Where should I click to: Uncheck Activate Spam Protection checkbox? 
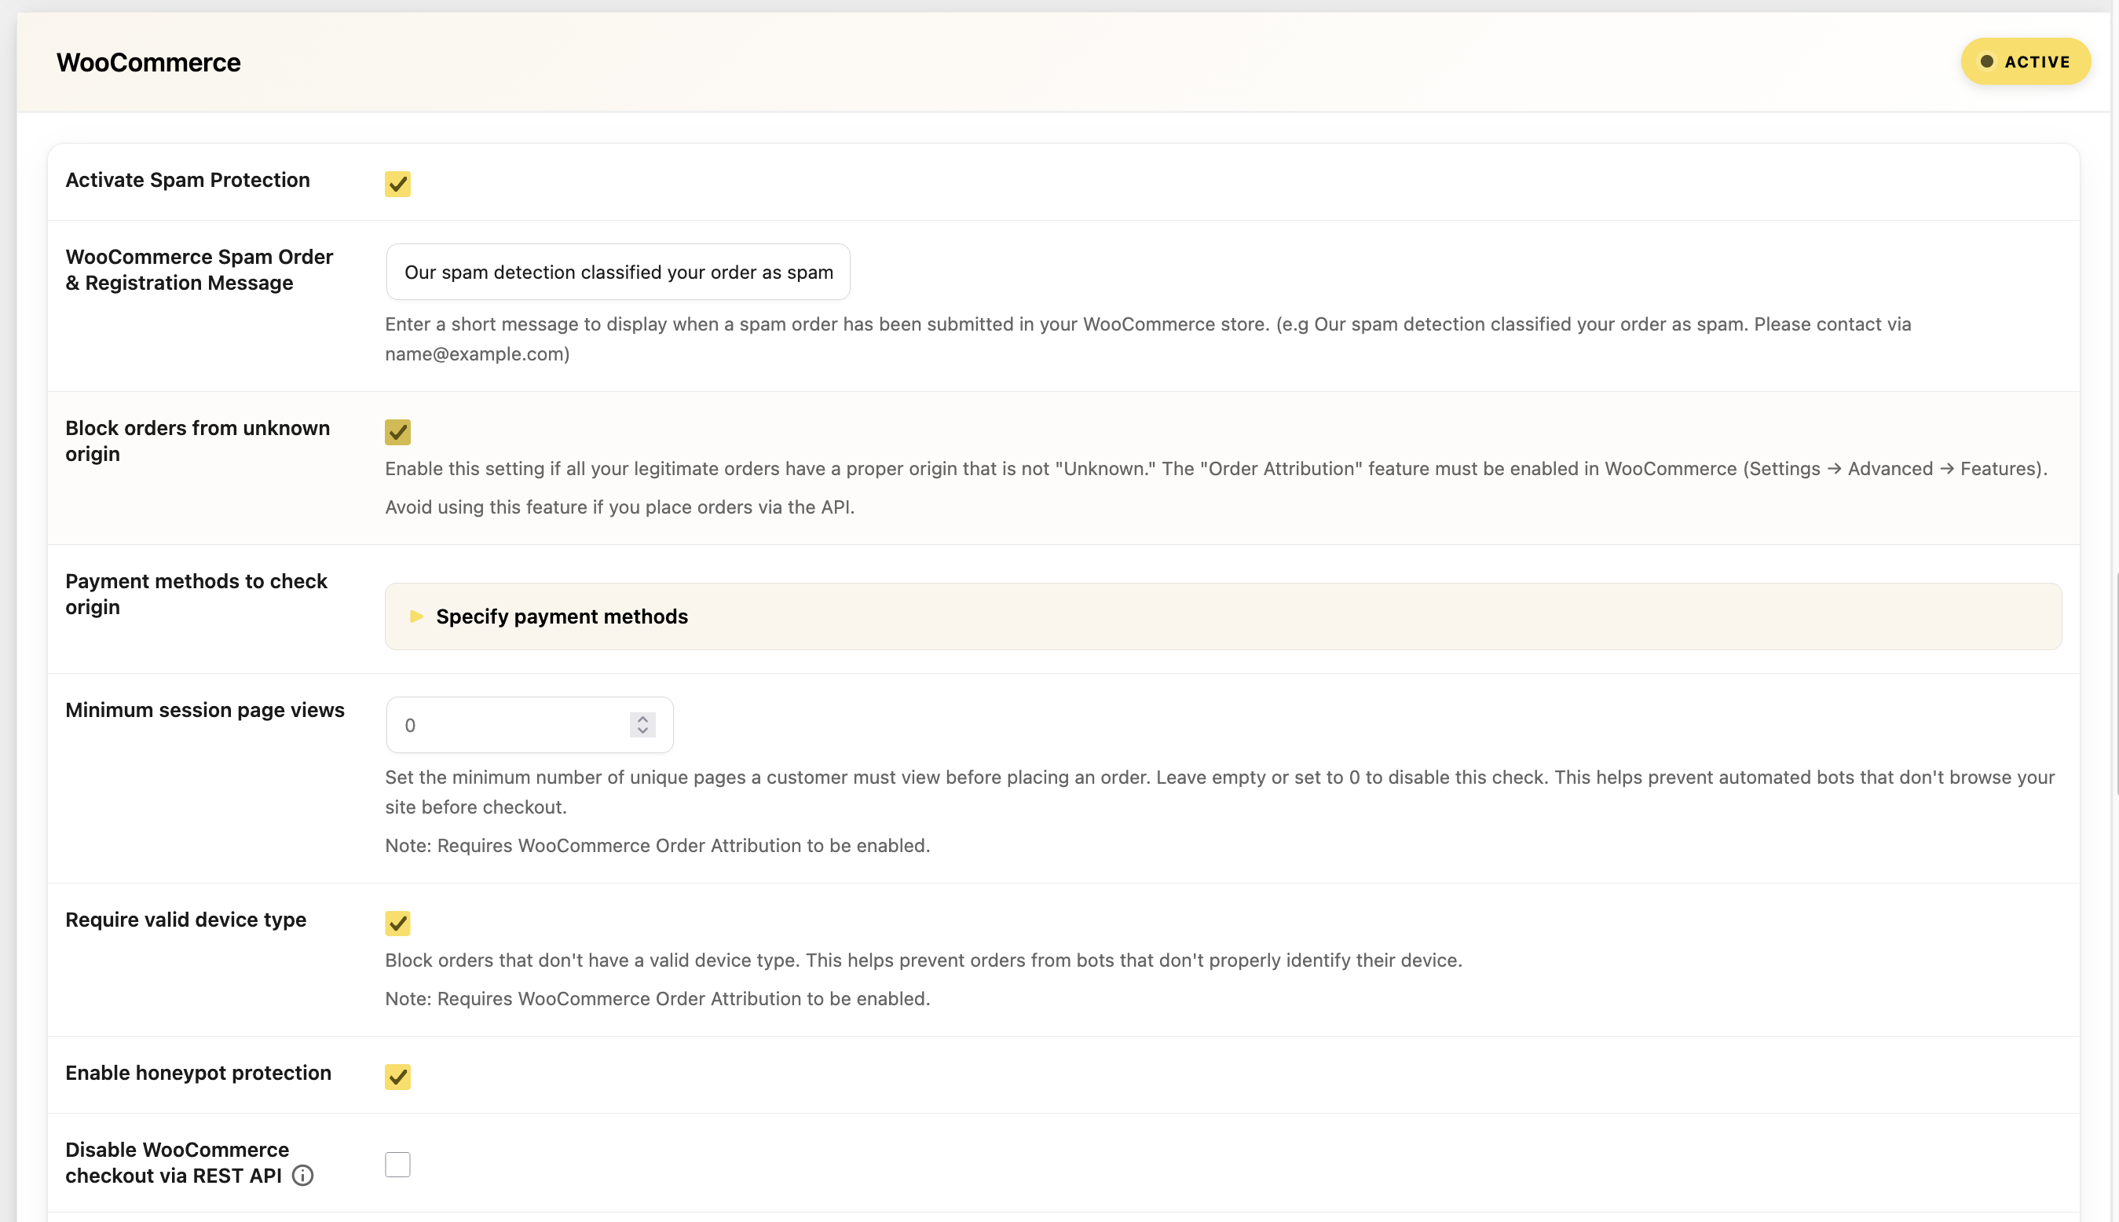(x=397, y=184)
